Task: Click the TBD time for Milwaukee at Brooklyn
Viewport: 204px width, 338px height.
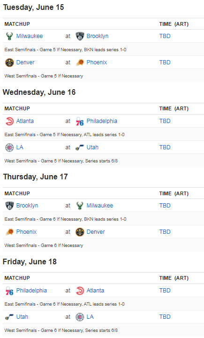Action: 165,36
